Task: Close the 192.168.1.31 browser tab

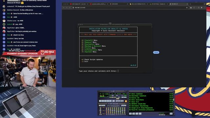Action: coord(187,4)
